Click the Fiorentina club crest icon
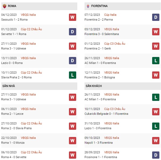 [x=88, y=6]
